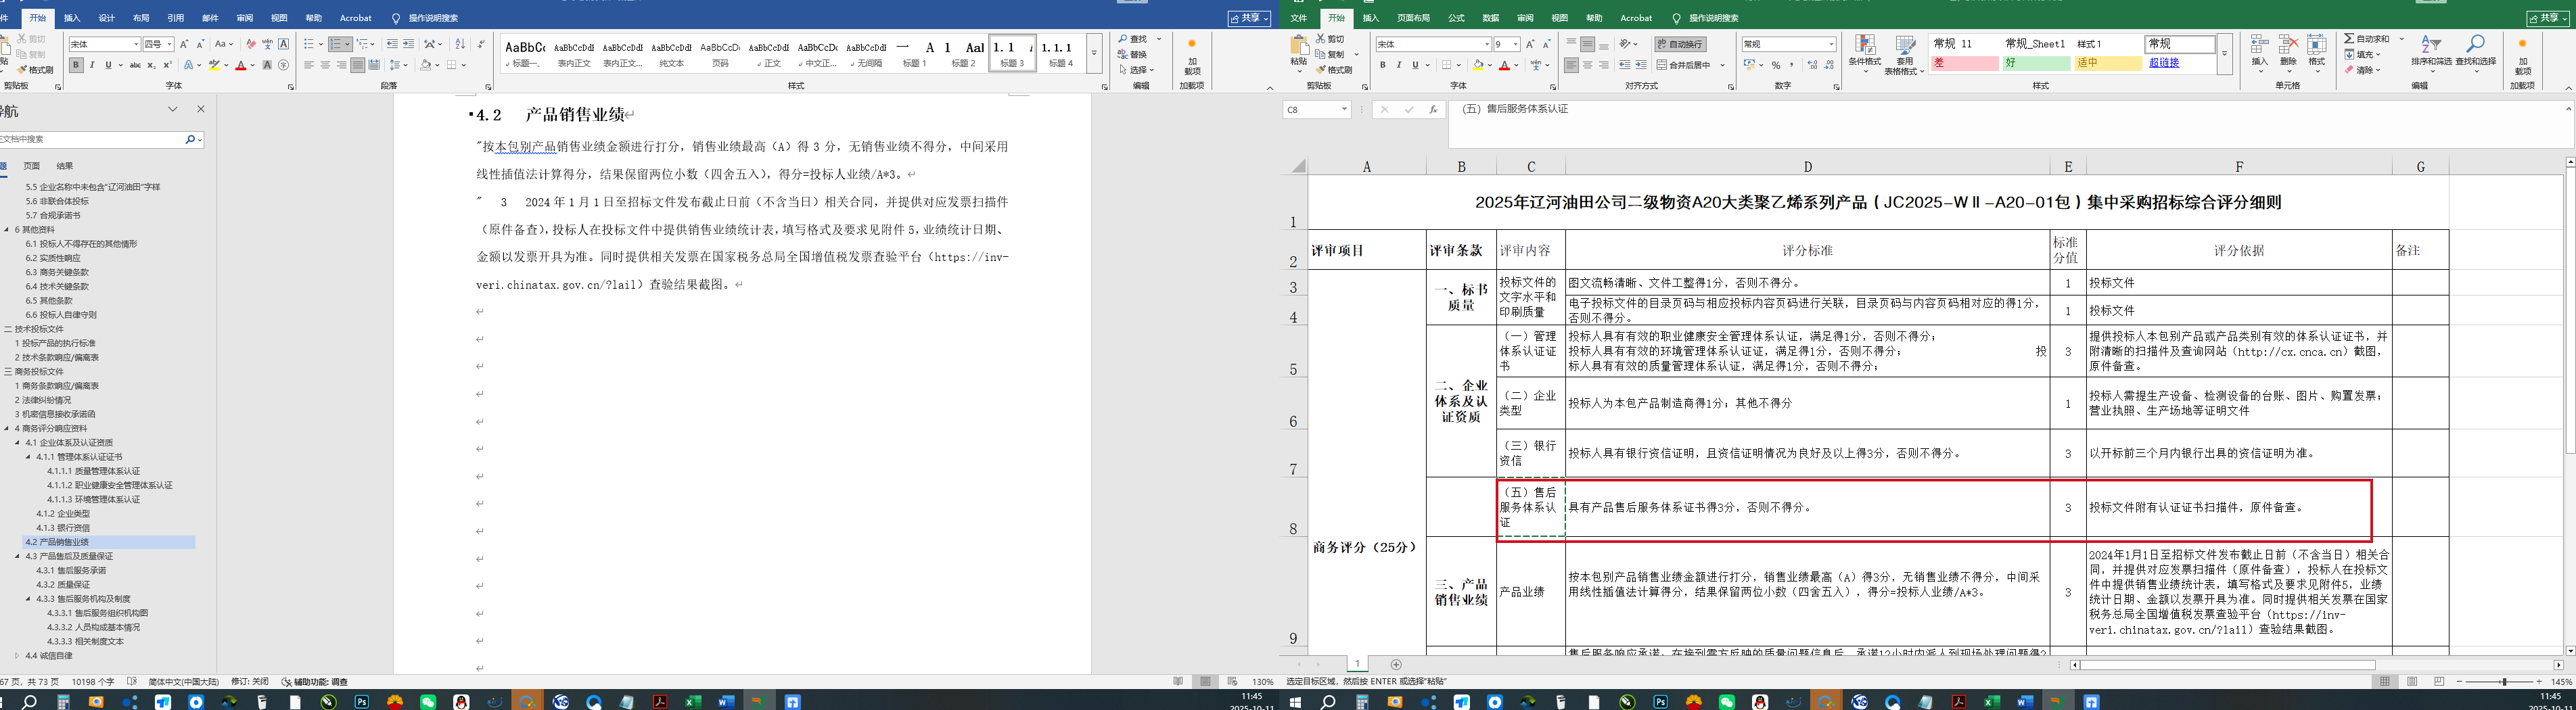2576x710 pixels.
Task: Open the Word font size dropdown
Action: click(169, 44)
